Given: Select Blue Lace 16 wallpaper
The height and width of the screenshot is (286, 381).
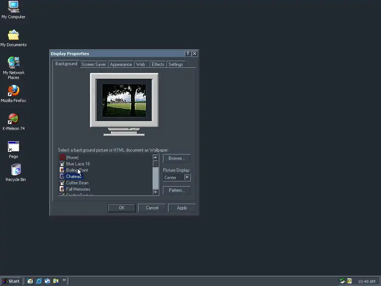Looking at the screenshot, I should tap(78, 164).
